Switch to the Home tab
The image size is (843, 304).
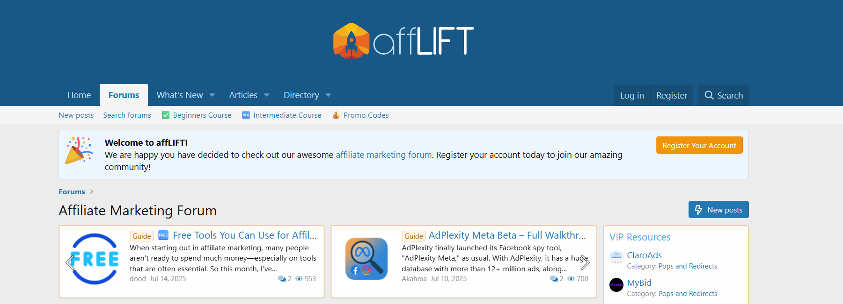coord(79,95)
